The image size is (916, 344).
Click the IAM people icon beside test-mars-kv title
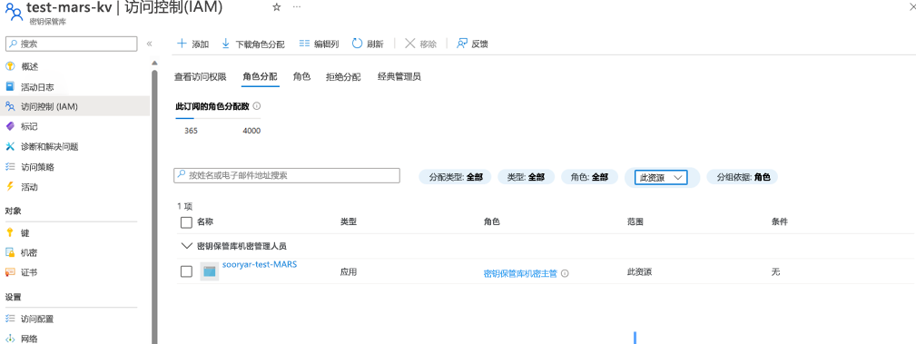(x=14, y=11)
